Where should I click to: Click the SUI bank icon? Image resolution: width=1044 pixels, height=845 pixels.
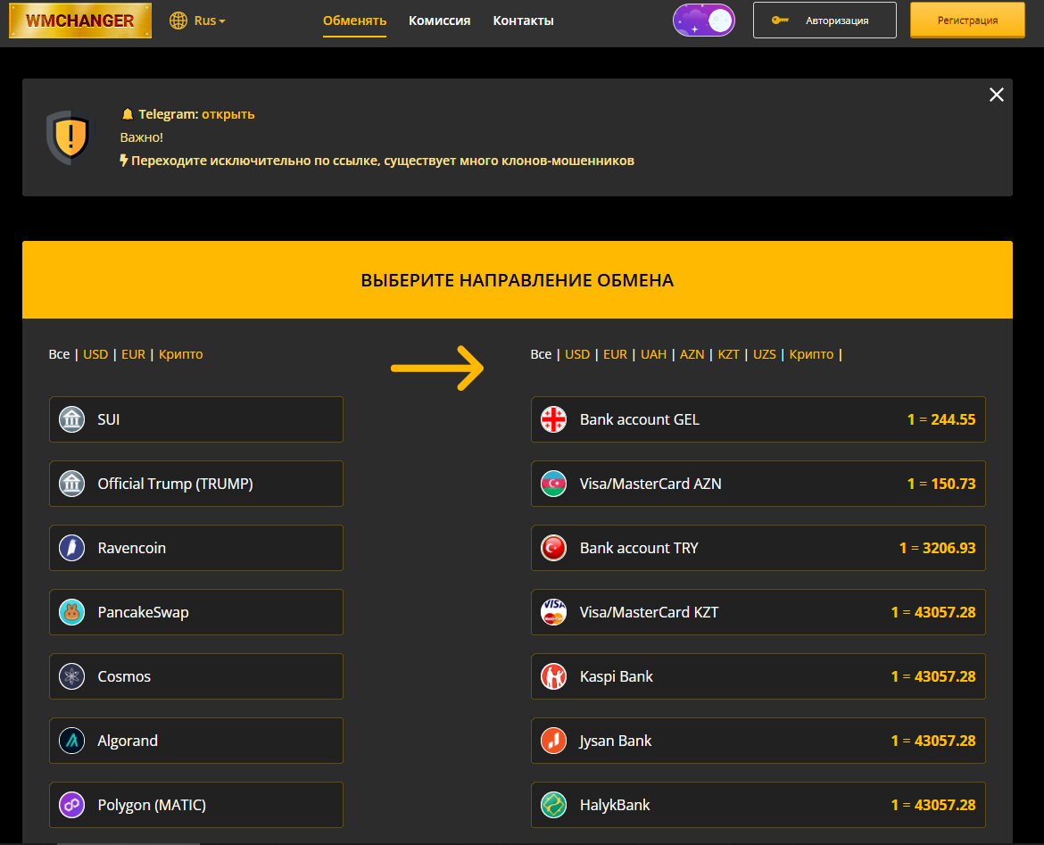(72, 419)
